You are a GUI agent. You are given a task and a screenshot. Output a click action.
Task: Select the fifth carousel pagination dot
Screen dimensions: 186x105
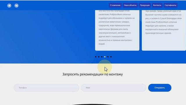(108, 57)
